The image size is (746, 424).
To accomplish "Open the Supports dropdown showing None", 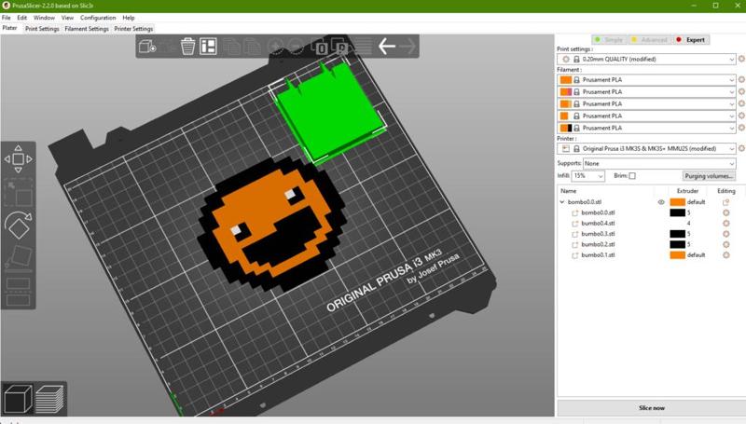I will point(659,163).
